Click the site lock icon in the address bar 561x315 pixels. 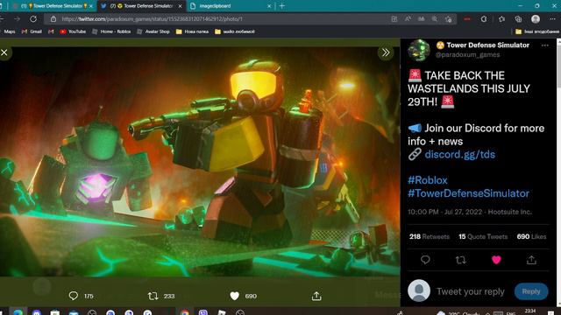click(53, 19)
